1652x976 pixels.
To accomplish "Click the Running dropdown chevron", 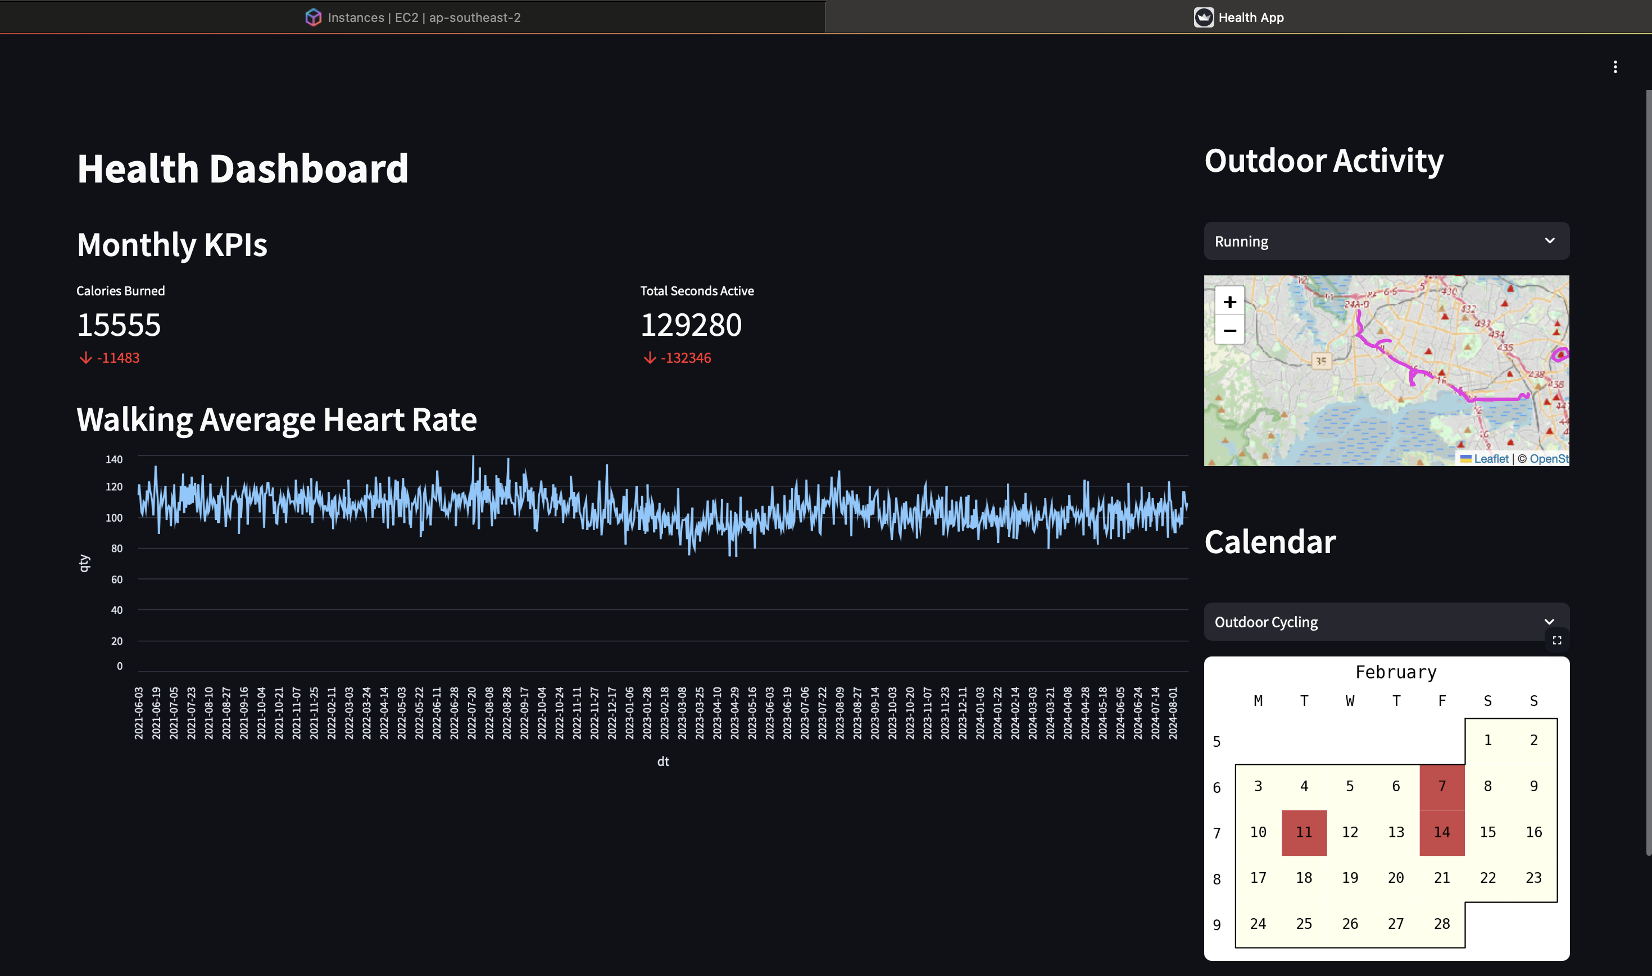I will pos(1549,241).
